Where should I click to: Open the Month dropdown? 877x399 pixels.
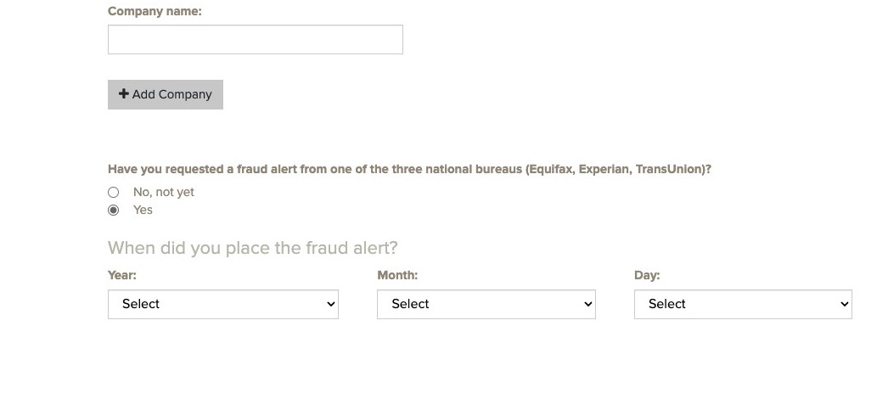pos(486,304)
